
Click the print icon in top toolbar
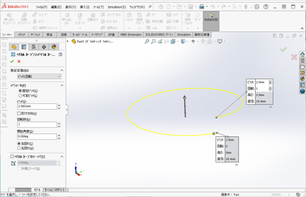point(201,7)
